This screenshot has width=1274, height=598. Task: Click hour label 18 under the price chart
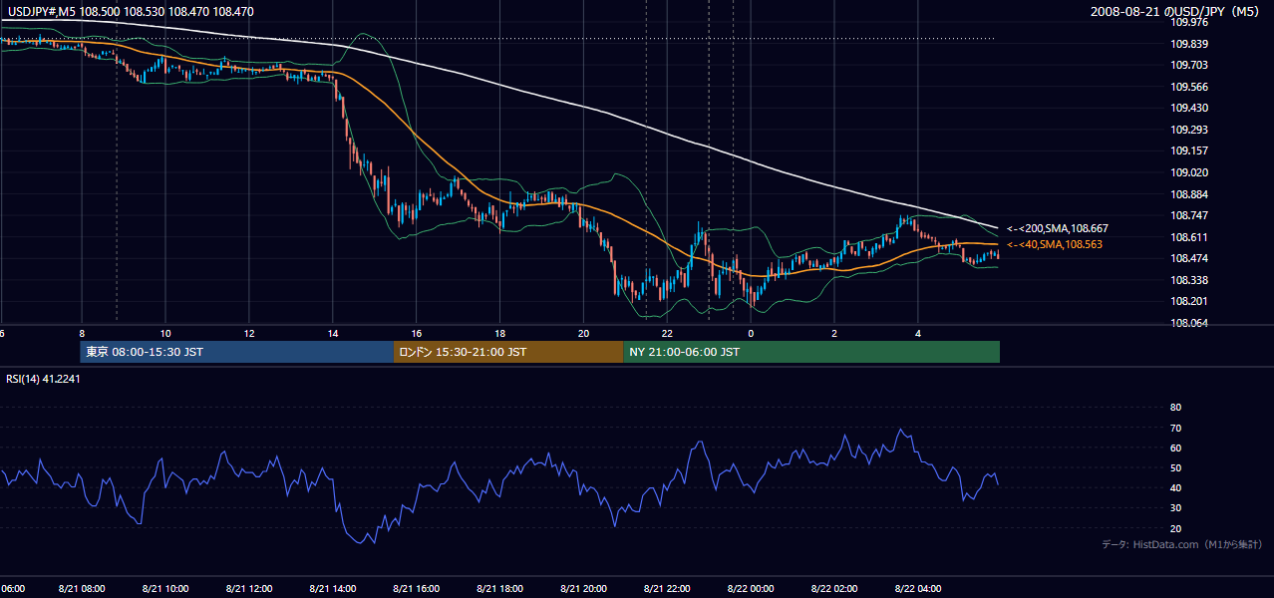[500, 333]
